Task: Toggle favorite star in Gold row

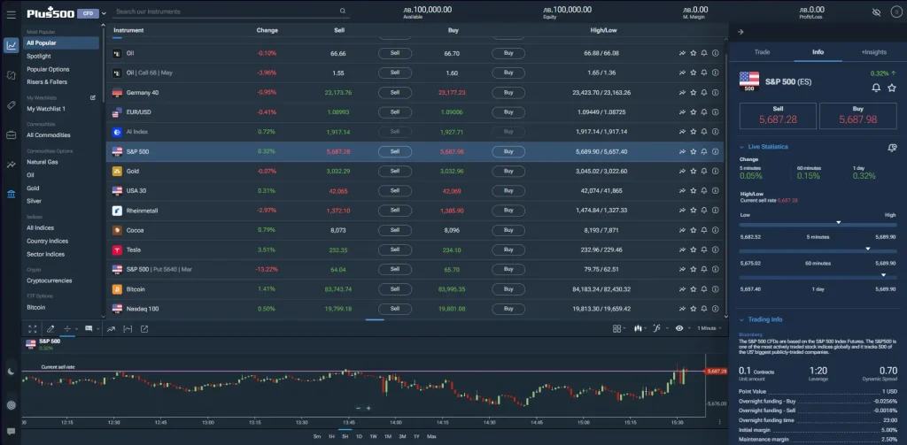Action: point(693,172)
